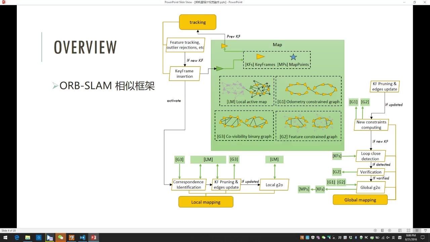Launch Microsoft Edge from taskbar
Viewport: 430px width, 242px height.
pyautogui.click(x=17, y=238)
